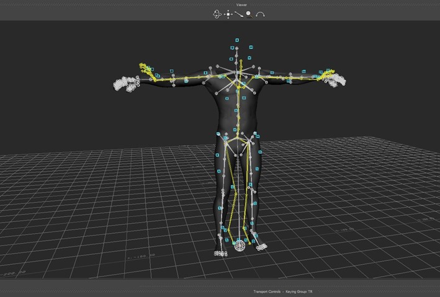Click the Dolly arrow tool icon
Screen dimensions: 440x297
click(239, 14)
